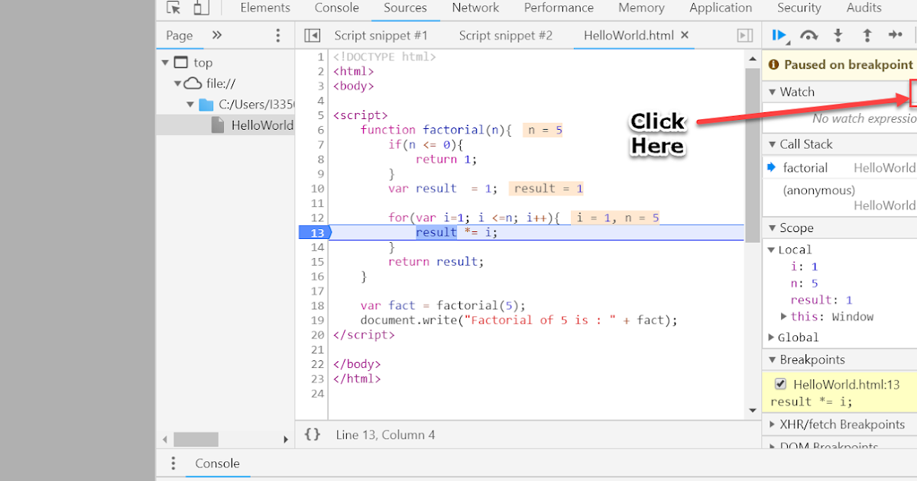
Task: Collapse the C:/Users folder node
Action: (190, 105)
